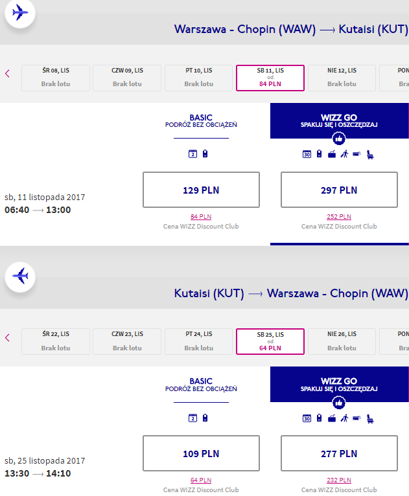This screenshot has width=409, height=496.
Task: Choose the PT 10, LIS outbound date
Action: tap(199, 78)
